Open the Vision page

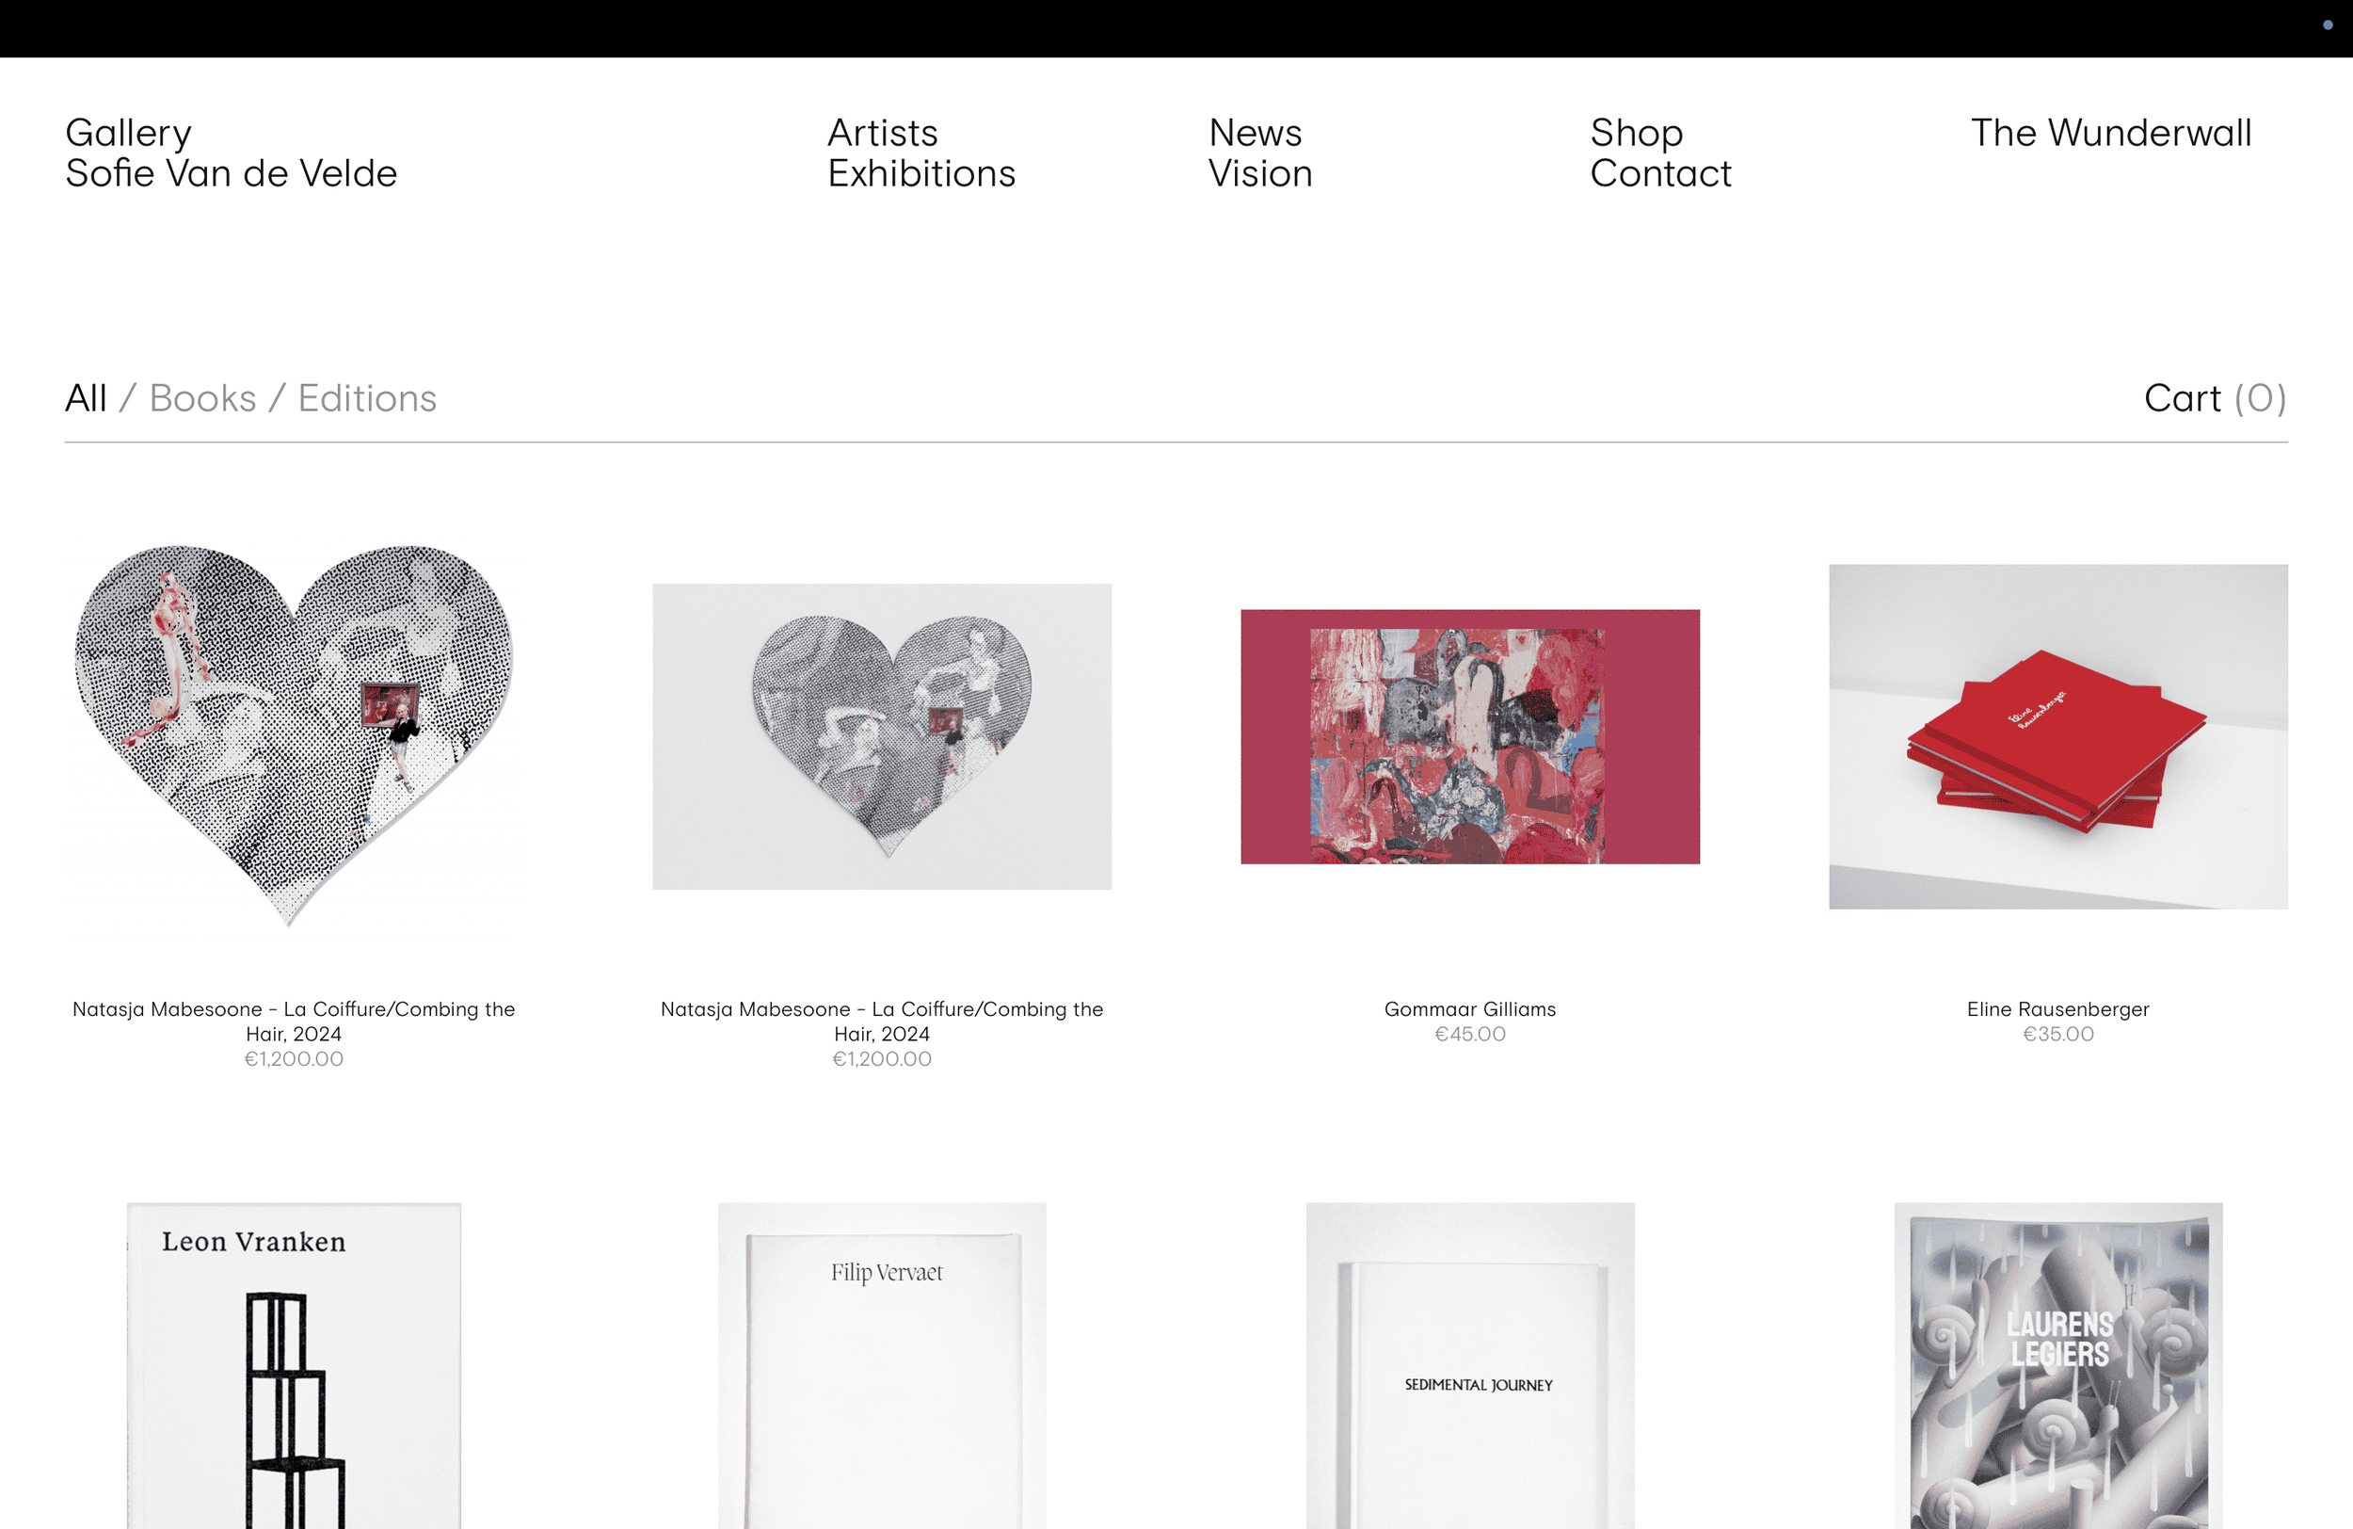tap(1260, 173)
